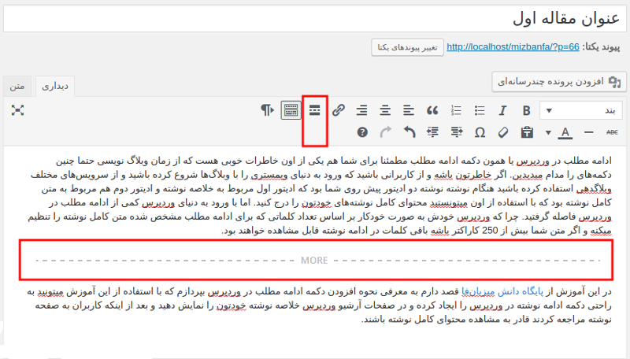
Task: Align text right
Action: point(361,110)
